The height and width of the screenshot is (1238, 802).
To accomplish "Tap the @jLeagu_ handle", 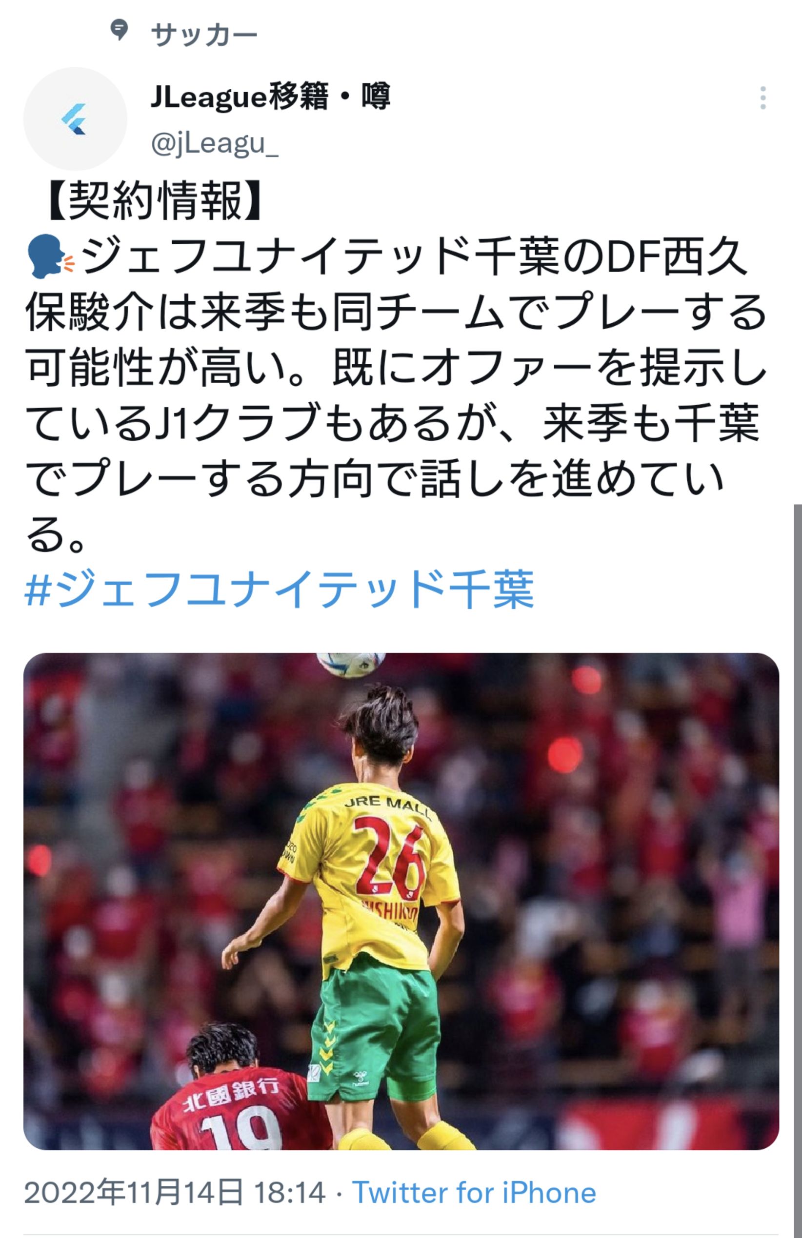I will (x=215, y=142).
